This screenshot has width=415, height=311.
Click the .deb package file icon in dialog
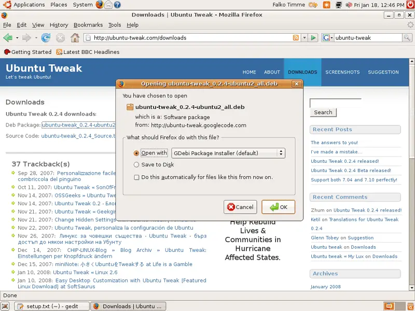tap(130, 107)
